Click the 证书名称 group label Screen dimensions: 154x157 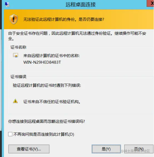coord(18,47)
